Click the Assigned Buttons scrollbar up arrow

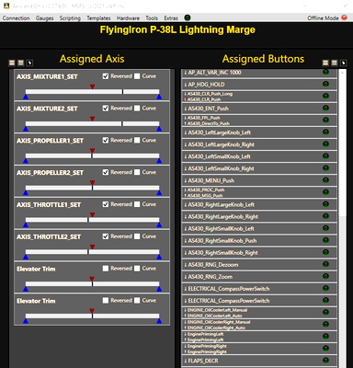342,73
